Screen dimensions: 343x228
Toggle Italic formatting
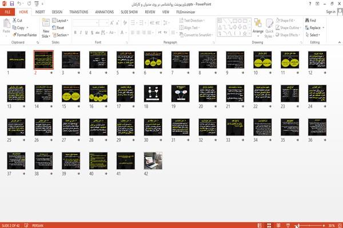pos(81,33)
